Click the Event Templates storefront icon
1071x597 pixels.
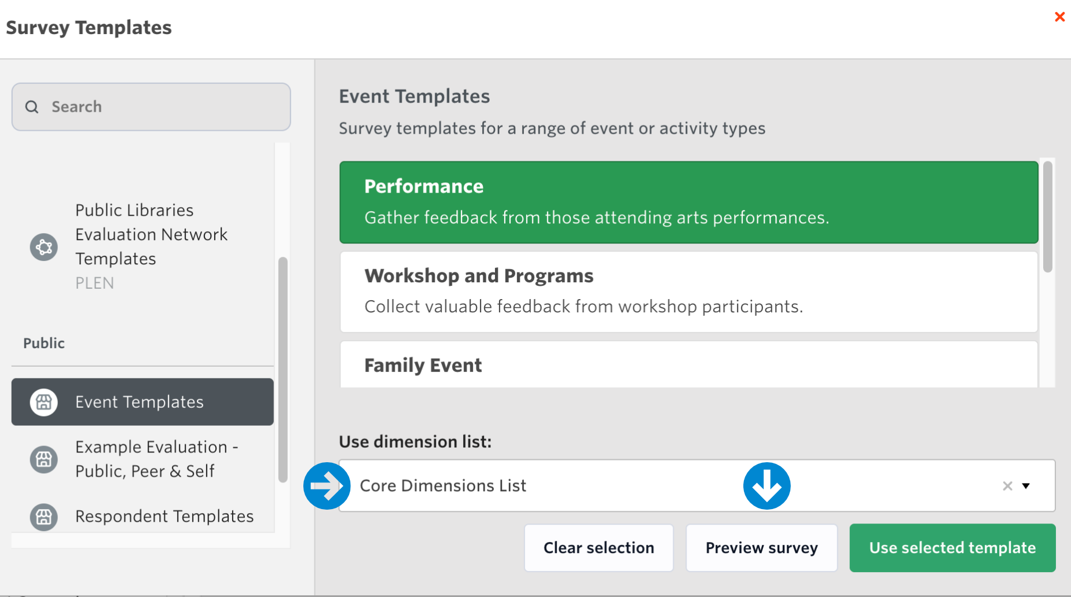pos(44,402)
